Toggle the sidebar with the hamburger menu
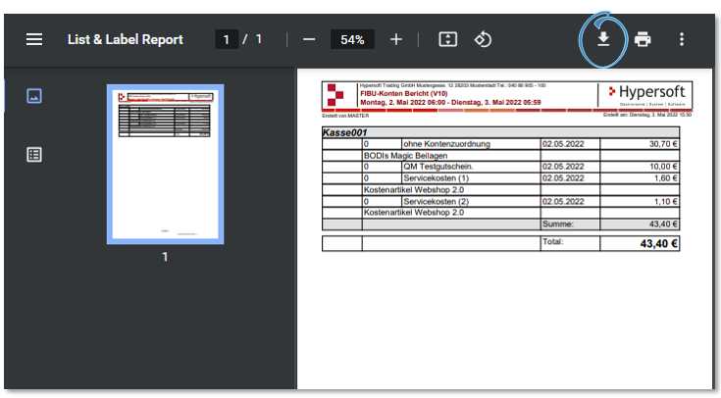721x398 pixels. pos(34,39)
